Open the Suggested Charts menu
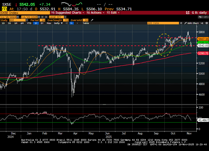Screen dimensions: 209x151 68,13
